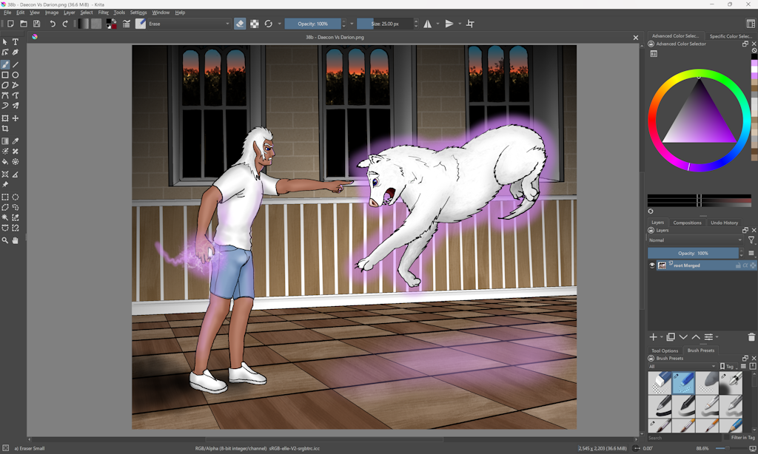Select the Move tool
Viewport: 758px width, 454px height.
pos(16,118)
